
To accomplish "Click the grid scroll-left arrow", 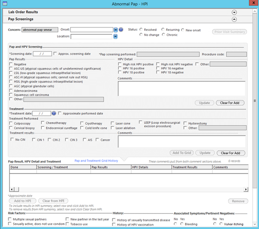I will click(12, 189).
